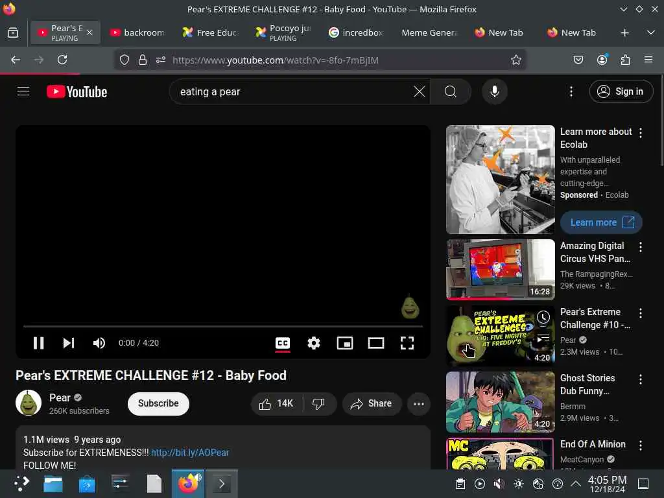This screenshot has height=498, width=664.
Task: Open the bit.ly/AOPear link
Action: point(190,453)
